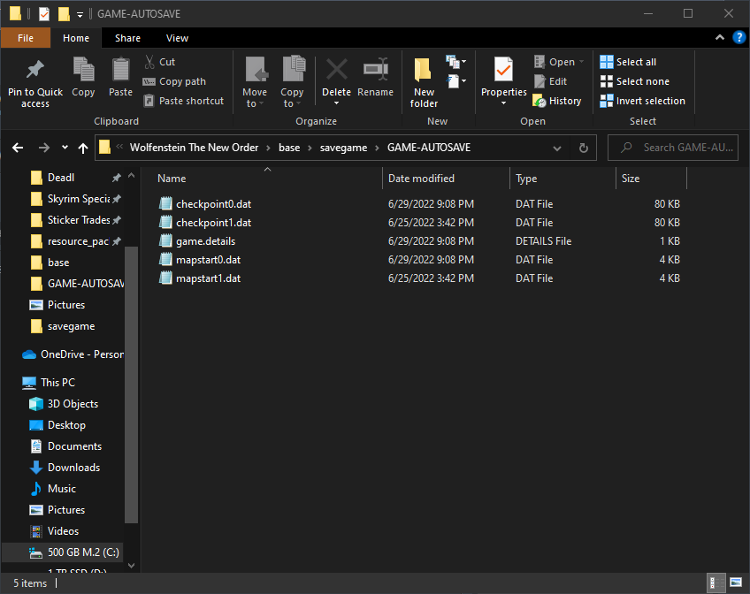This screenshot has width=750, height=594.
Task: Click Invert selection
Action: [x=642, y=101]
